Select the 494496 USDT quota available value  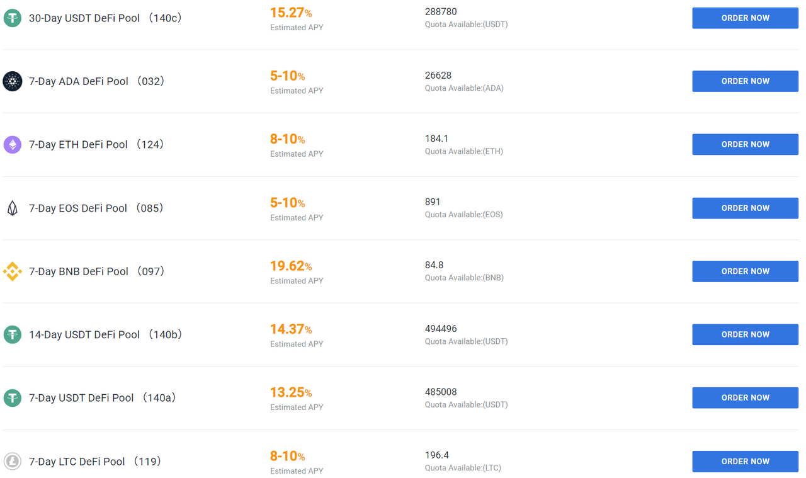(x=441, y=329)
